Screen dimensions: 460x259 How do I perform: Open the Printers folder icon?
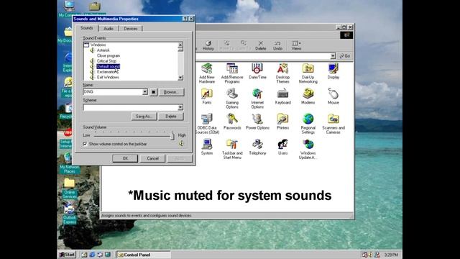pyautogui.click(x=282, y=122)
